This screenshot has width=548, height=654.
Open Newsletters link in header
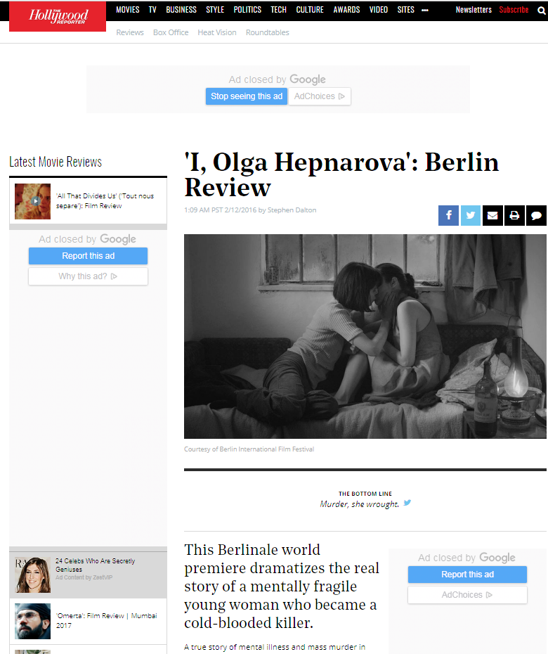point(474,10)
